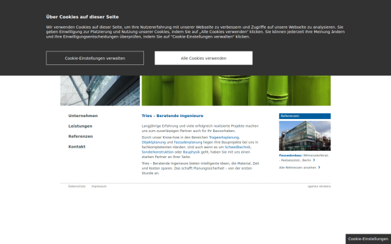Click arrow icon after 'Alle Referenzen ansehen'

pyautogui.click(x=319, y=168)
